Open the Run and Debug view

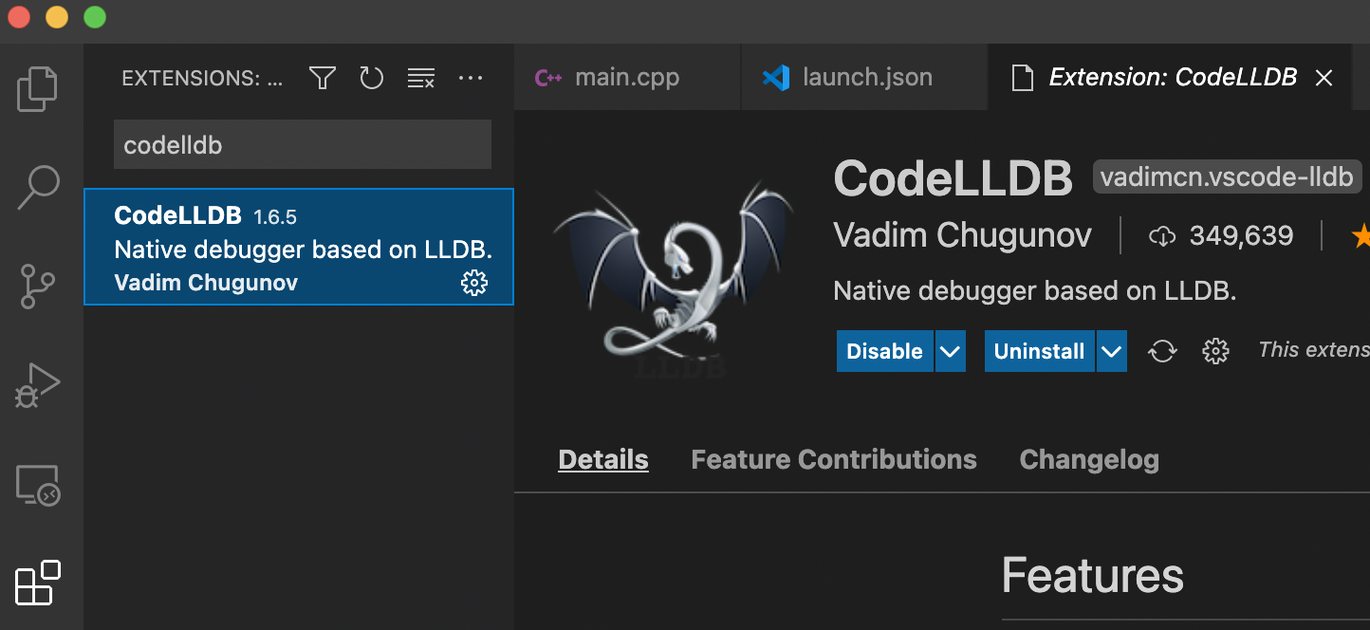click(38, 385)
